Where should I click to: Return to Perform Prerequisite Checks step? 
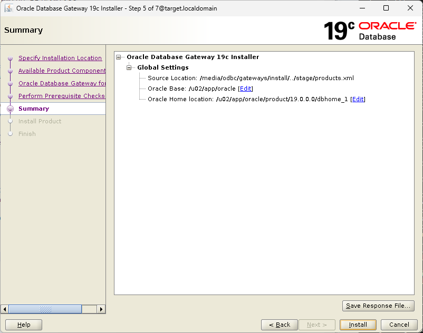(62, 96)
